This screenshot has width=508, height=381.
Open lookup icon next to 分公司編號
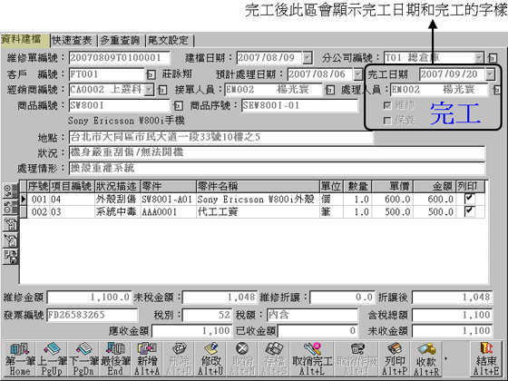coord(492,58)
